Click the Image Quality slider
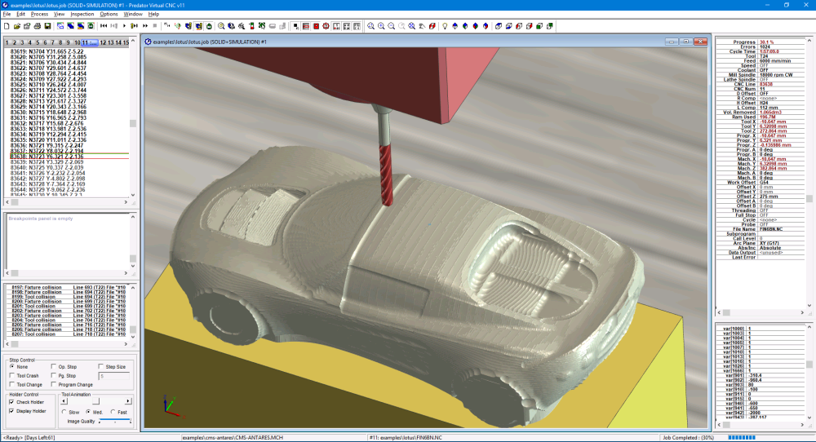This screenshot has width=816, height=442. [x=114, y=421]
